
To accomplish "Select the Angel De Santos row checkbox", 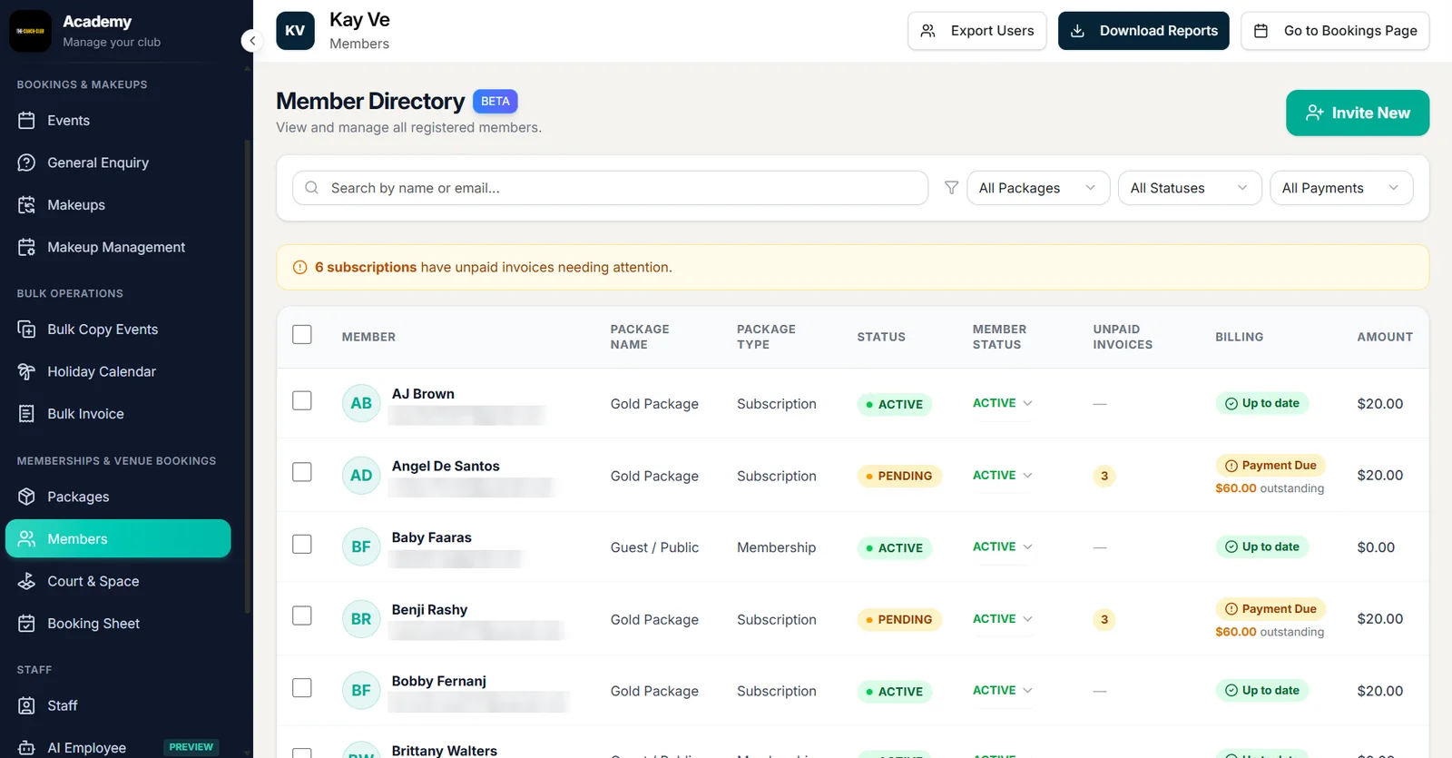I will [302, 472].
